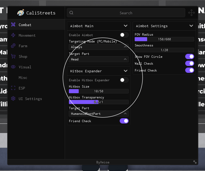
Task: Click the coins Farm icon
Action: click(13, 46)
